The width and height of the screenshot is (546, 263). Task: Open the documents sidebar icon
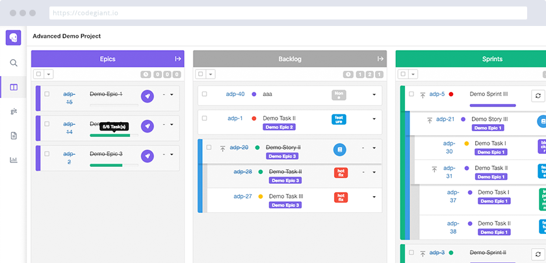14,136
